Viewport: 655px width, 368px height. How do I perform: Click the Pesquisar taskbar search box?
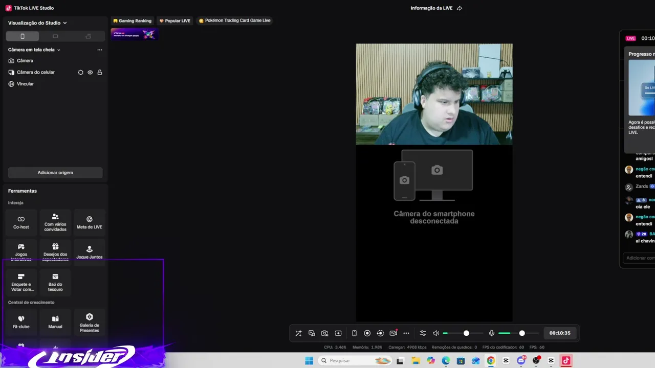click(356, 361)
